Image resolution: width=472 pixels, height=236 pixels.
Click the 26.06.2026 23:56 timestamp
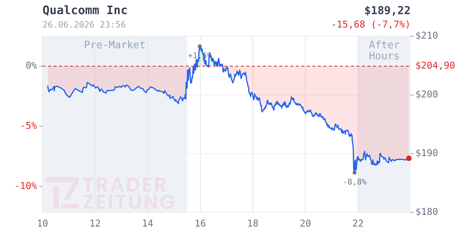pos(84,25)
